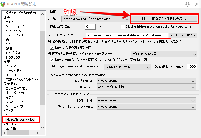This screenshot has height=138, width=201.
Task: Select 編集動作 category in tree
Action: point(10,84)
